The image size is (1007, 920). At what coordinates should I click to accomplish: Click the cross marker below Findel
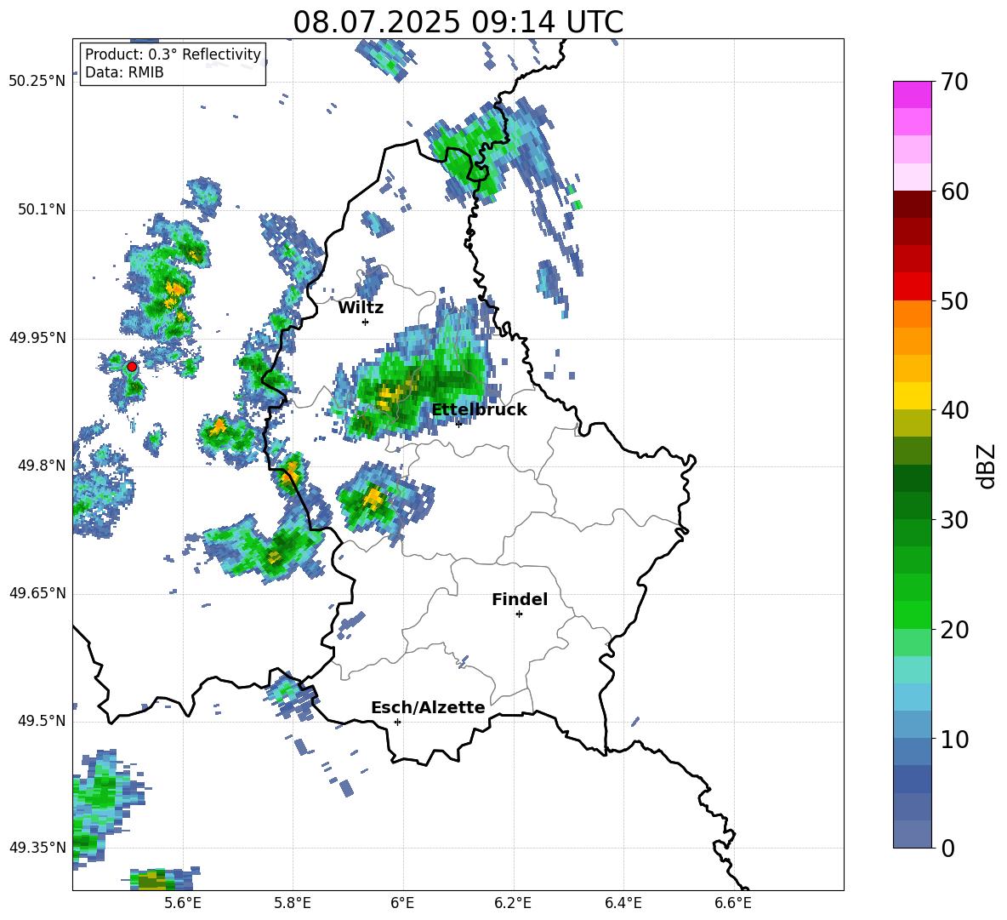(x=519, y=614)
